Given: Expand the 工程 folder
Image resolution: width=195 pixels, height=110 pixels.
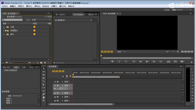Looking at the screenshot, I should point(4,27).
